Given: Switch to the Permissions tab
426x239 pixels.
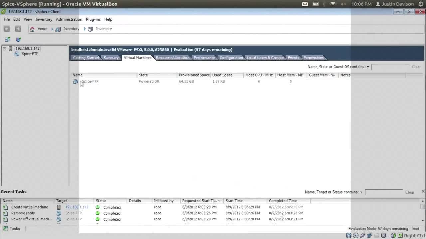Looking at the screenshot, I should click(x=314, y=58).
